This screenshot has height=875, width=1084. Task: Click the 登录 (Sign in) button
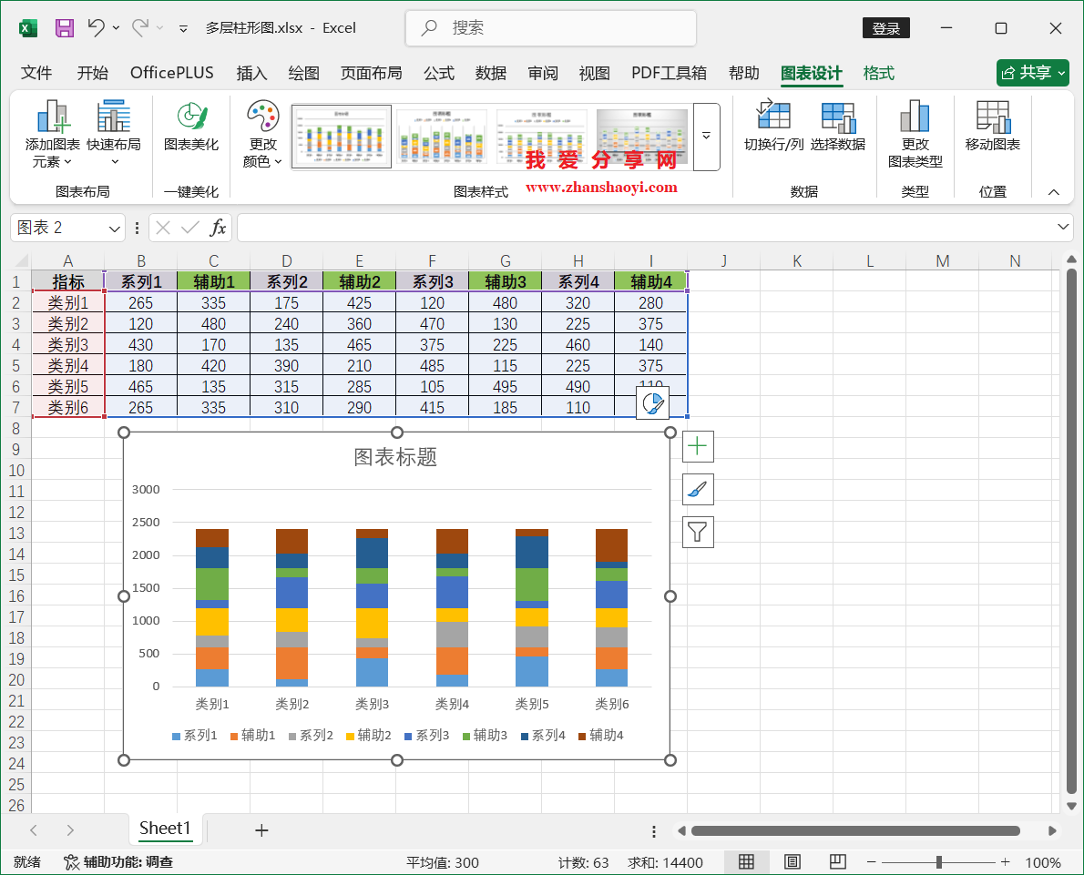(x=886, y=28)
